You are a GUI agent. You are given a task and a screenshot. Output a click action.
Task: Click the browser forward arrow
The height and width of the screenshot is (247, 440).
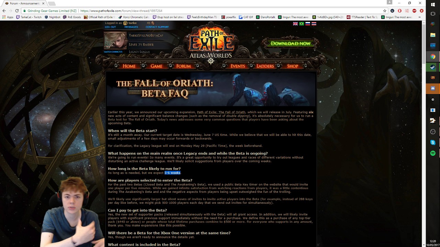point(10,11)
